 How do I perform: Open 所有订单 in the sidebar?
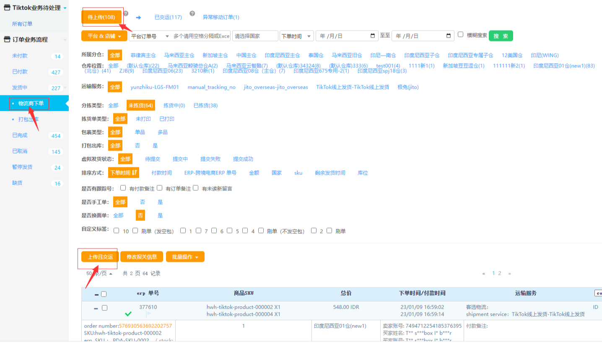(x=22, y=24)
